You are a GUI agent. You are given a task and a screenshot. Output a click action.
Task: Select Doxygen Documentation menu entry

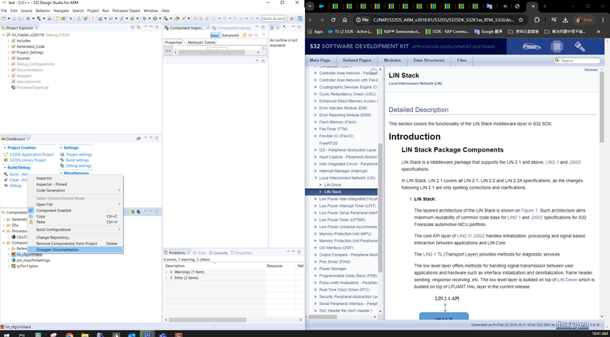pos(75,250)
